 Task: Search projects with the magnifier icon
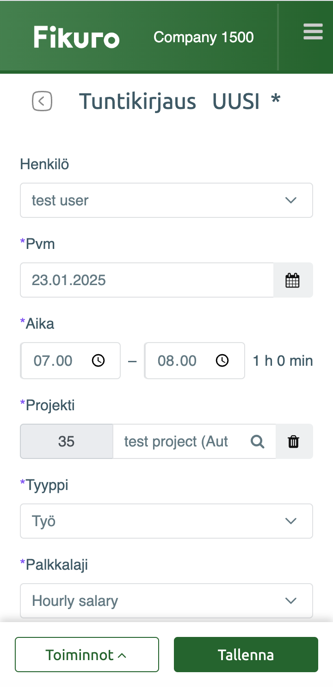point(258,442)
